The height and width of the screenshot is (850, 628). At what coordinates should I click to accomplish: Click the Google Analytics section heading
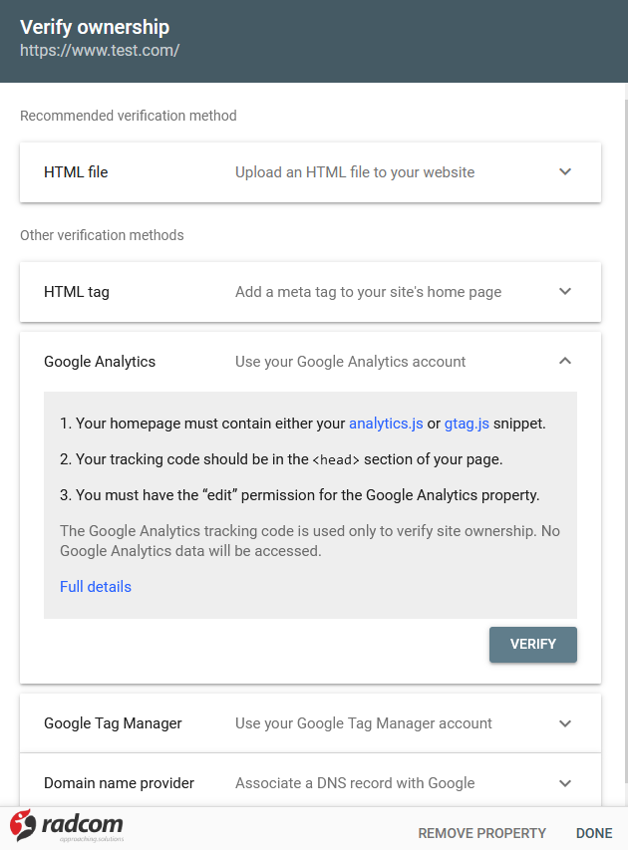pyautogui.click(x=100, y=362)
